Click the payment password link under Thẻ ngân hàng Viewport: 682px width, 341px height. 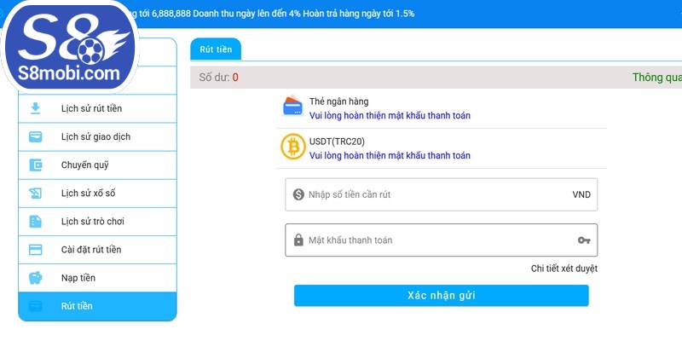coord(390,116)
